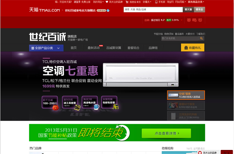Screen dimensions: 234x154
Task: Click the 劲爆抢购 section heading
Action: (168, 148)
